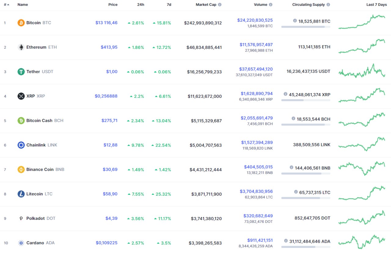Viewport: 391px width, 254px height.
Task: Click Bitcoin price $13 116,46
Action: point(106,23)
